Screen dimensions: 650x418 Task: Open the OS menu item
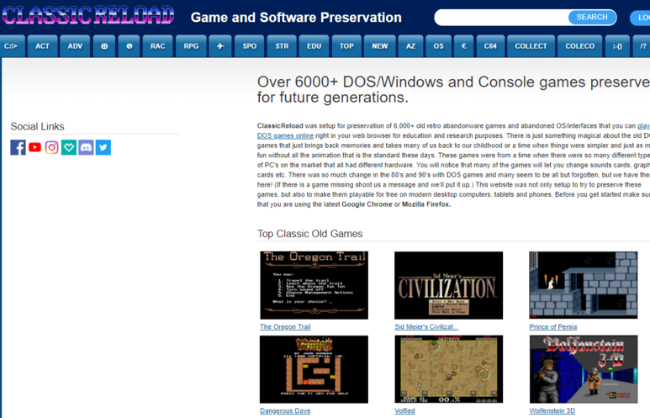point(439,46)
